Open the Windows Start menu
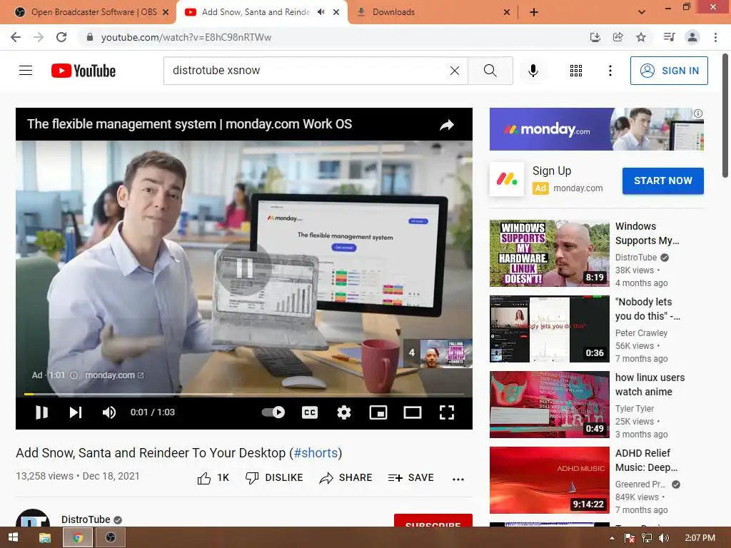Screen dimensions: 731x548 tap(13, 538)
